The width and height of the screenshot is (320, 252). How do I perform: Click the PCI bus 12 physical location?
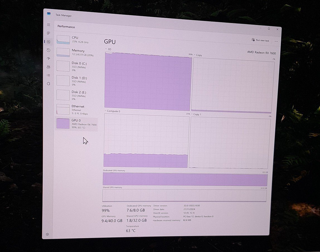(198, 217)
